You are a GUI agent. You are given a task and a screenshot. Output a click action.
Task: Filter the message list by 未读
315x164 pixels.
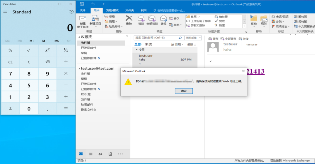(148, 44)
